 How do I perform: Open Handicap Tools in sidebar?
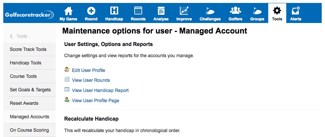[x=26, y=63]
